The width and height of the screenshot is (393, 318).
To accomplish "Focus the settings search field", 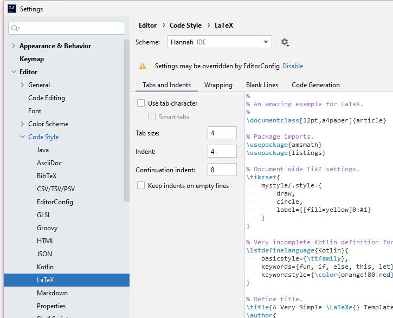I will (67, 28).
